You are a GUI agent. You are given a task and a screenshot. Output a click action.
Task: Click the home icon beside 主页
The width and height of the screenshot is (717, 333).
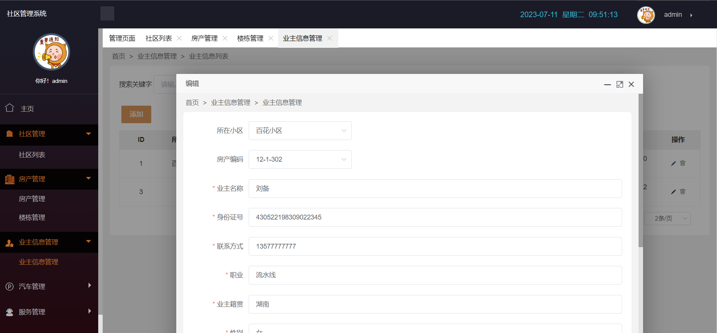[10, 108]
